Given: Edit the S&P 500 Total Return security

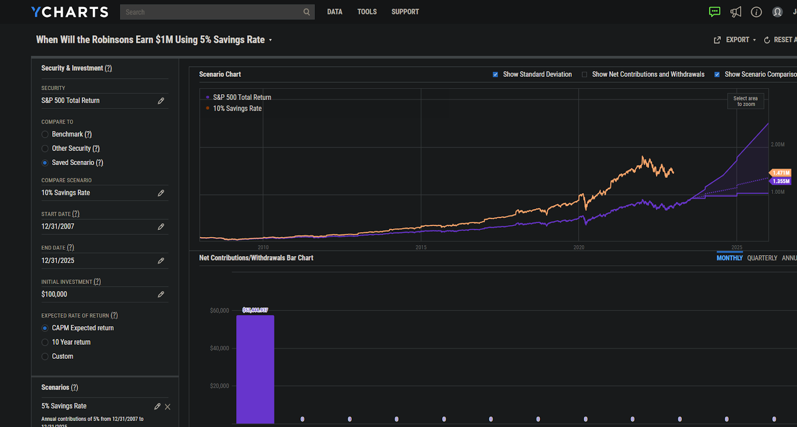Looking at the screenshot, I should 161,101.
